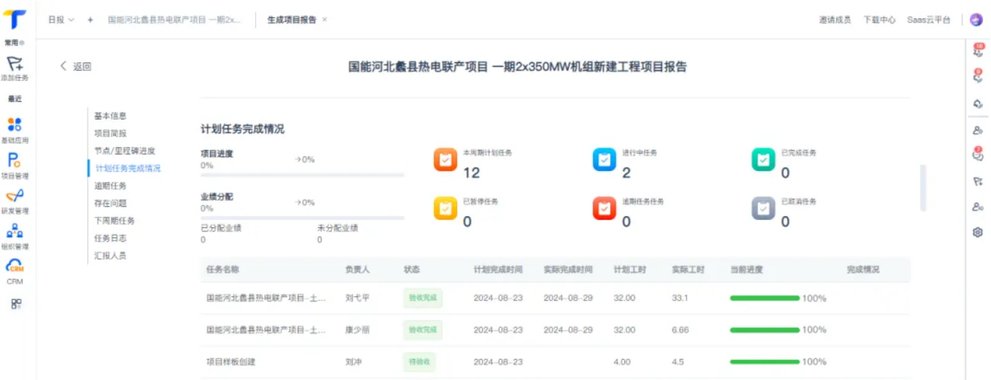This screenshot has height=380, width=991.
Task: Expand the 日报 dropdown
Action: pyautogui.click(x=61, y=20)
